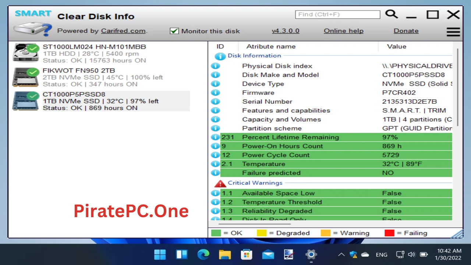Open the Carifred.com link
This screenshot has height=265, width=471.
pos(123,31)
